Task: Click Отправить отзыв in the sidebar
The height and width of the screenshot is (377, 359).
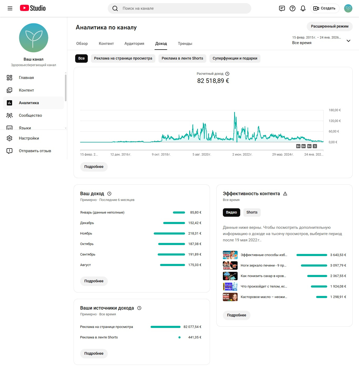Action: [x=33, y=151]
